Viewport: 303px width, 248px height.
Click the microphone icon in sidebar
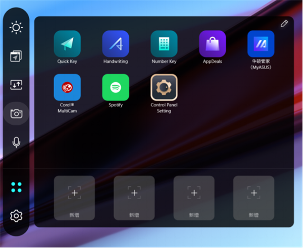coord(16,142)
